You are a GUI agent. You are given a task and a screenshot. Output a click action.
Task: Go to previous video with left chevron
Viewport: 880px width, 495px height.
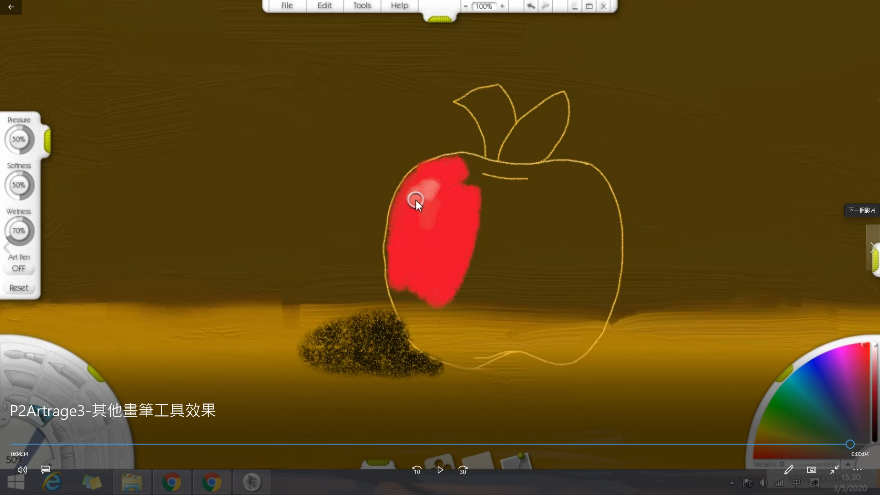6,248
